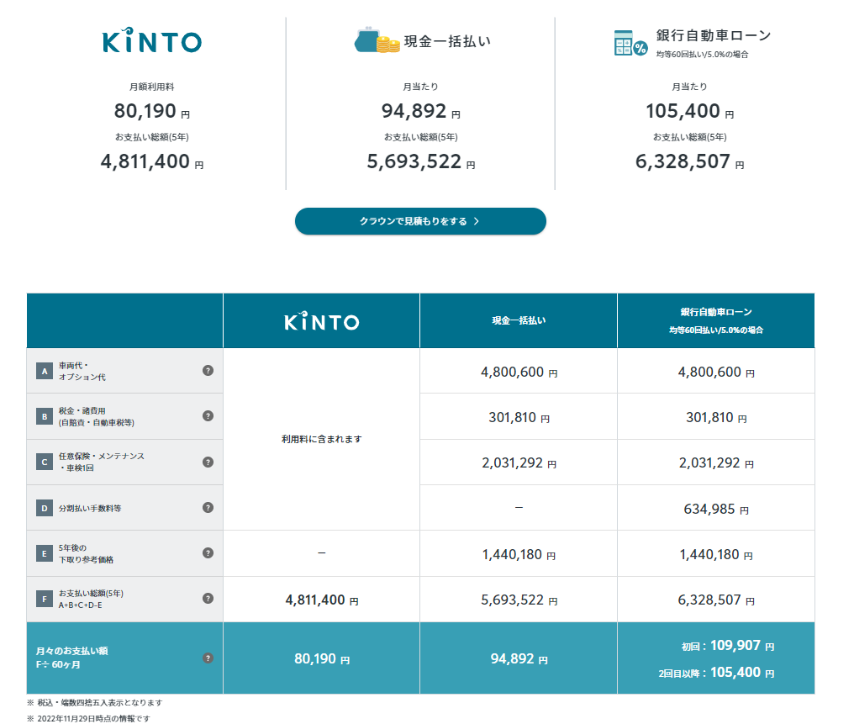Click 4,811,400 円 in top KINTO summary

[x=152, y=161]
